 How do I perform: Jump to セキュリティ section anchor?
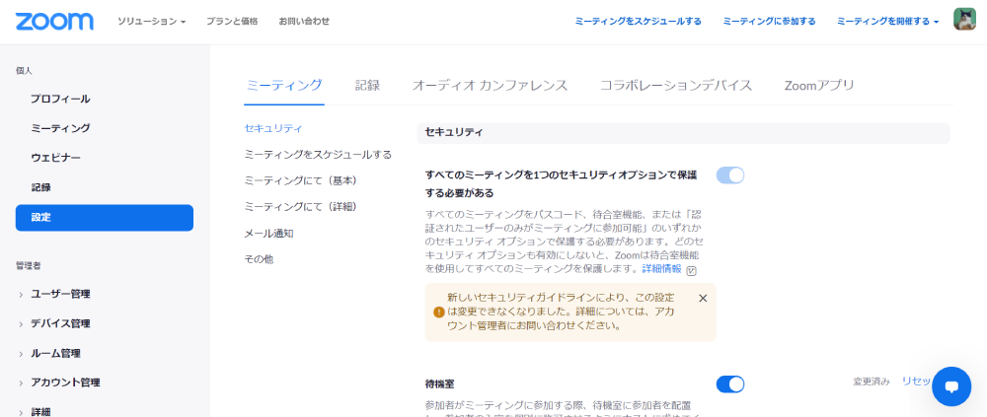tap(273, 128)
